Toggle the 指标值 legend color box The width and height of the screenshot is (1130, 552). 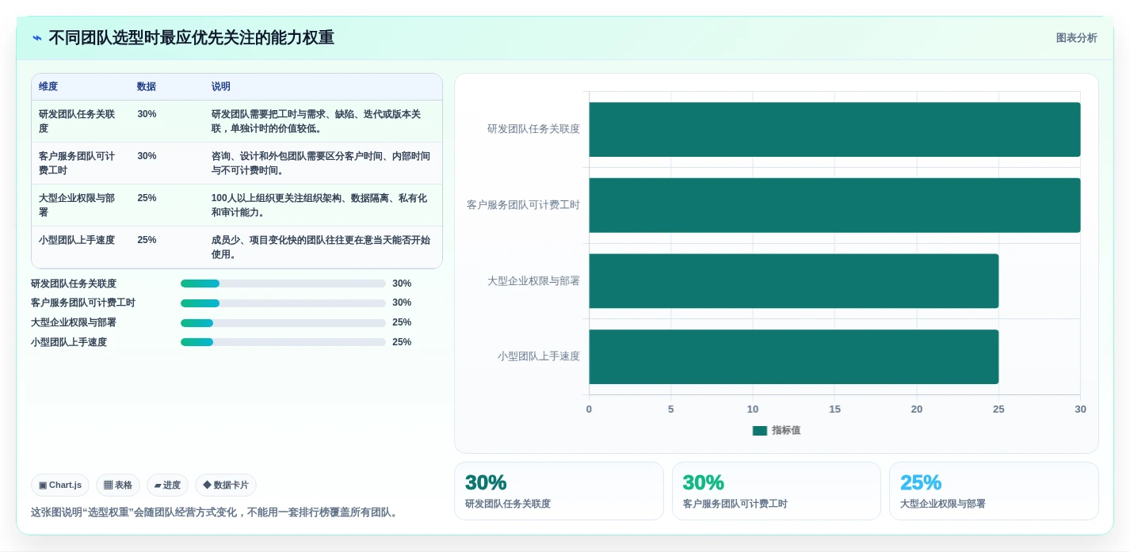759,430
